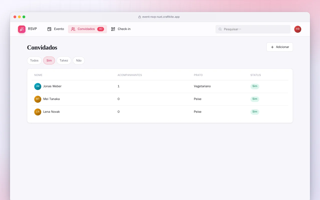Open the Check-in tab
Viewport: 320px width, 200px height.
coord(121,29)
